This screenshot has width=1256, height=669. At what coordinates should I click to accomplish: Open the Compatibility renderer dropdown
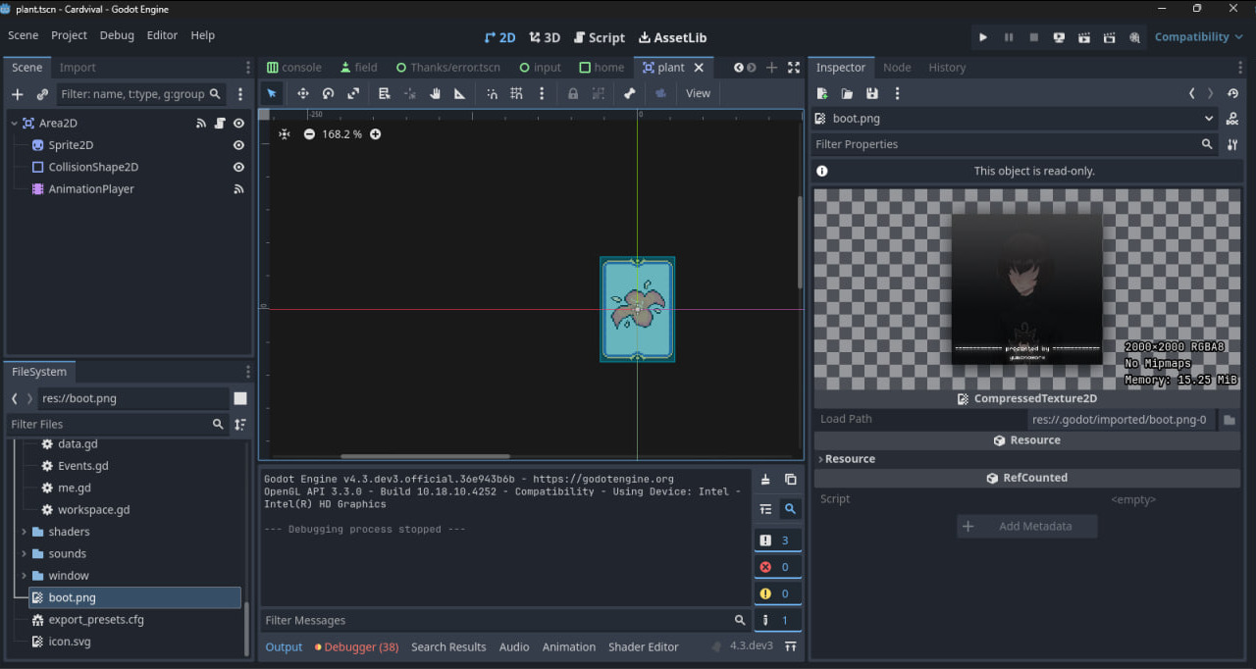[x=1197, y=37]
